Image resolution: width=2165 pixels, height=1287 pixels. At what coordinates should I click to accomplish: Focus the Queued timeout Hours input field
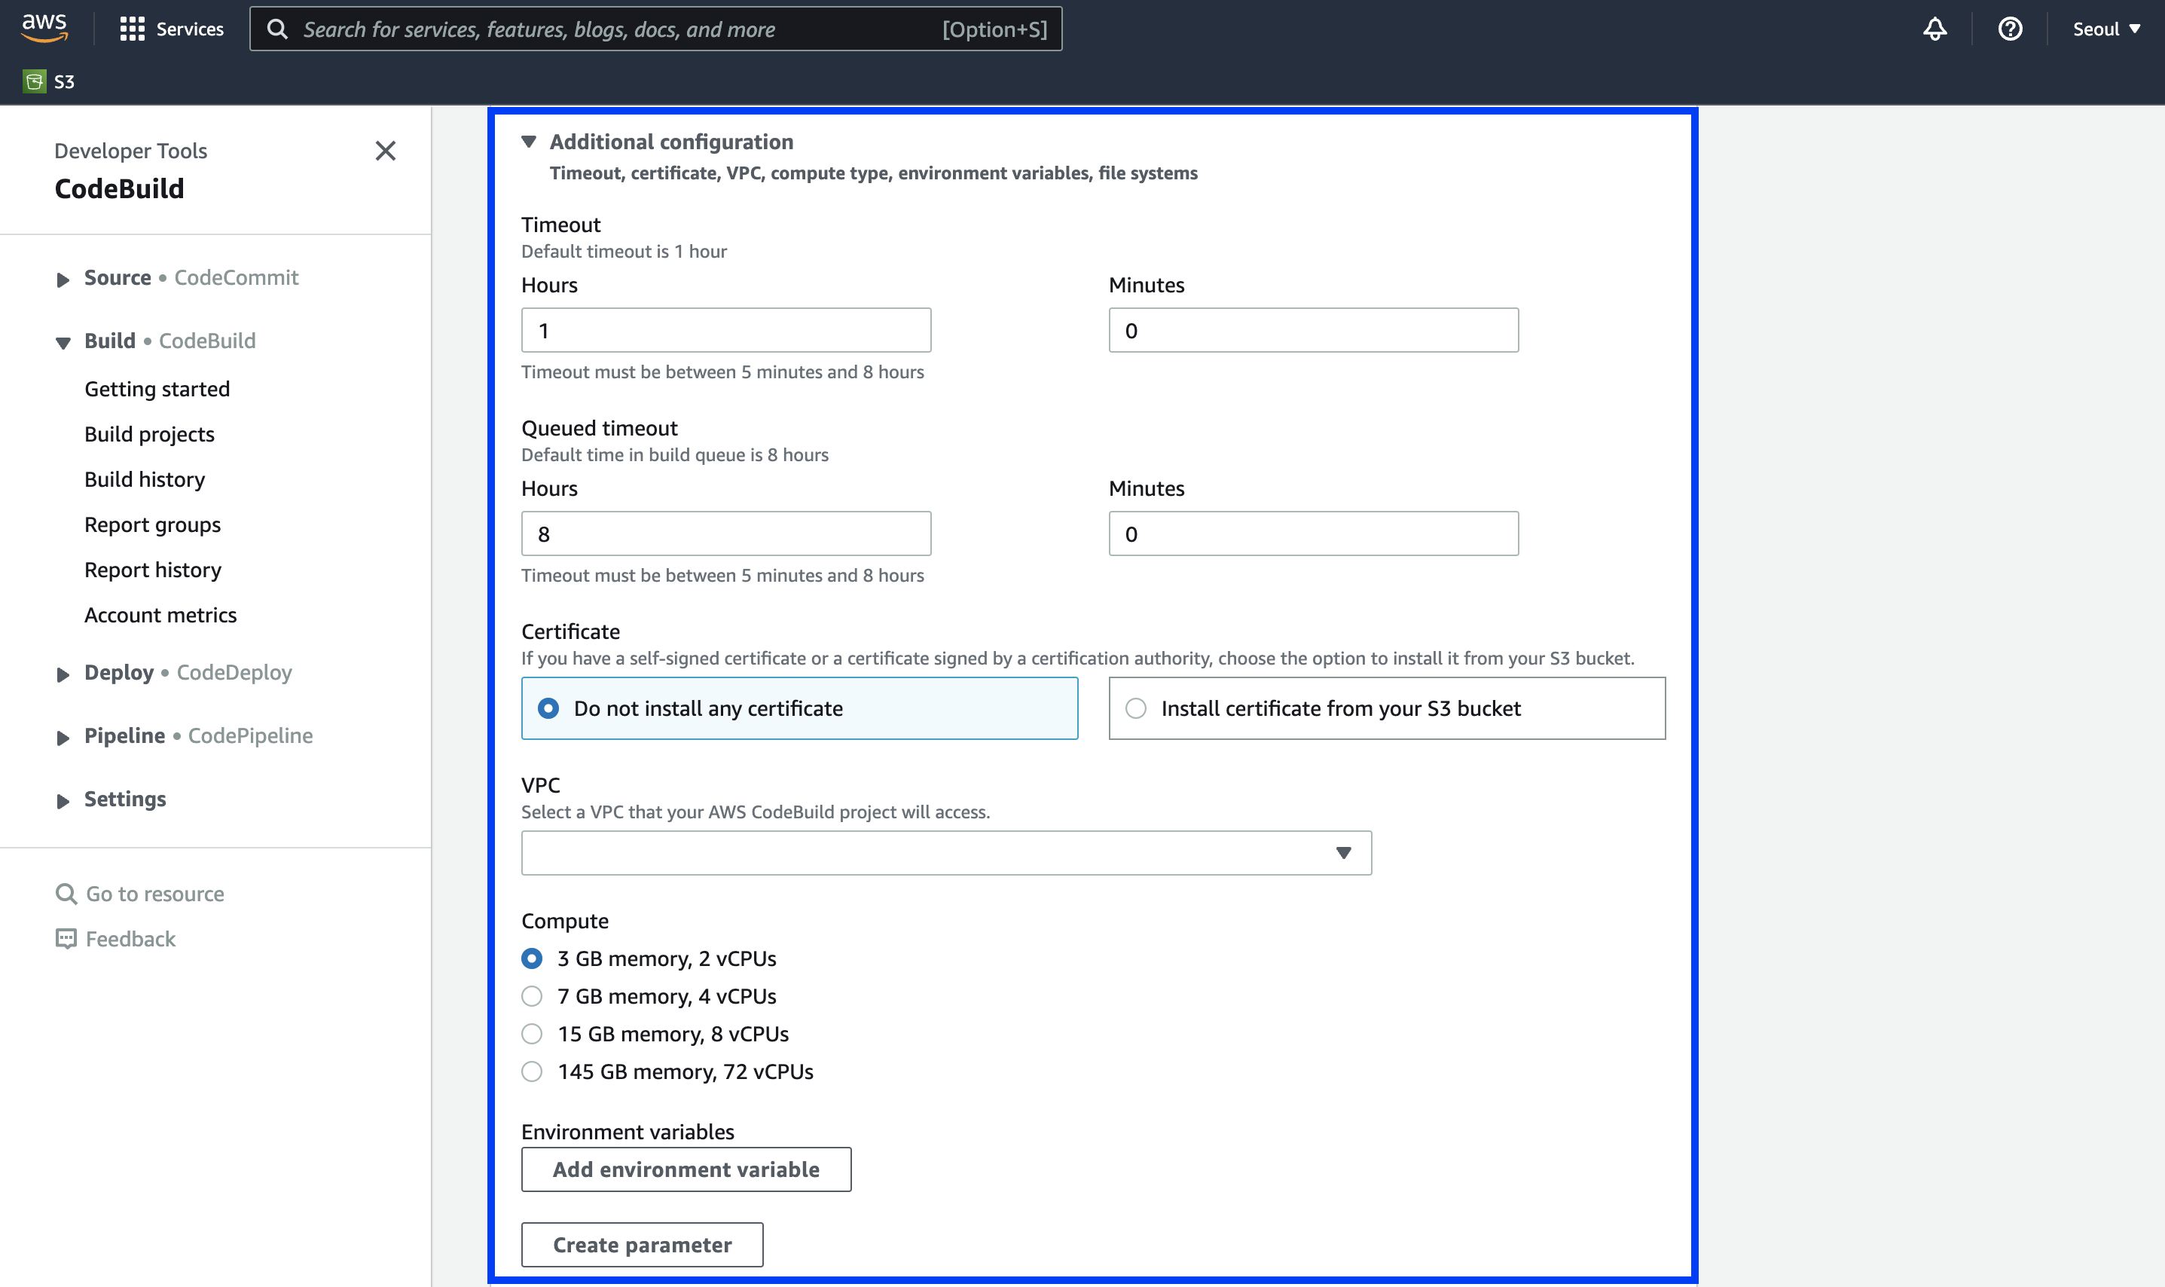point(725,533)
